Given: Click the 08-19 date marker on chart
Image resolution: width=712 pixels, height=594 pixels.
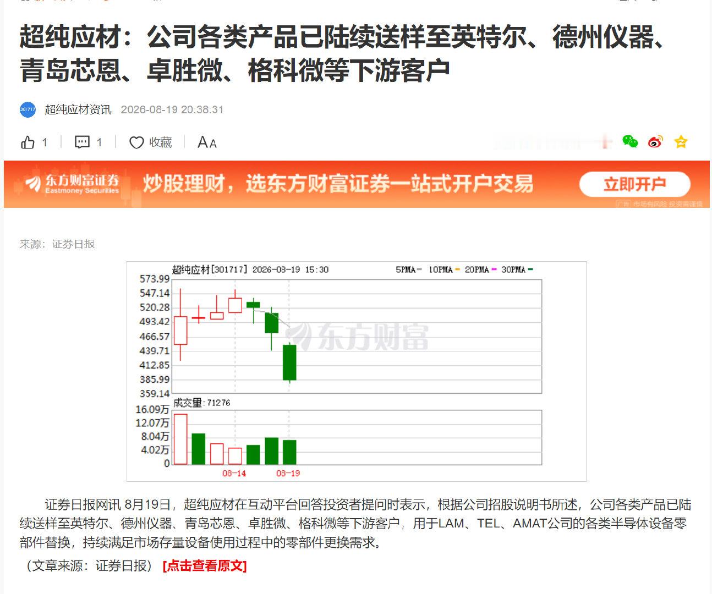Looking at the screenshot, I should click(x=288, y=473).
